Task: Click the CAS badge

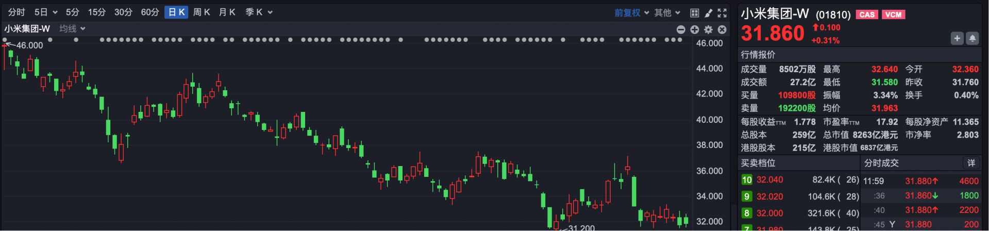Action: point(866,14)
